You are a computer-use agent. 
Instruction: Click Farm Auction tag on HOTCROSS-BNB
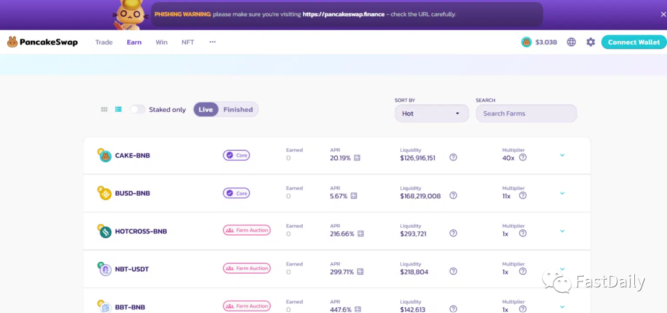point(246,230)
